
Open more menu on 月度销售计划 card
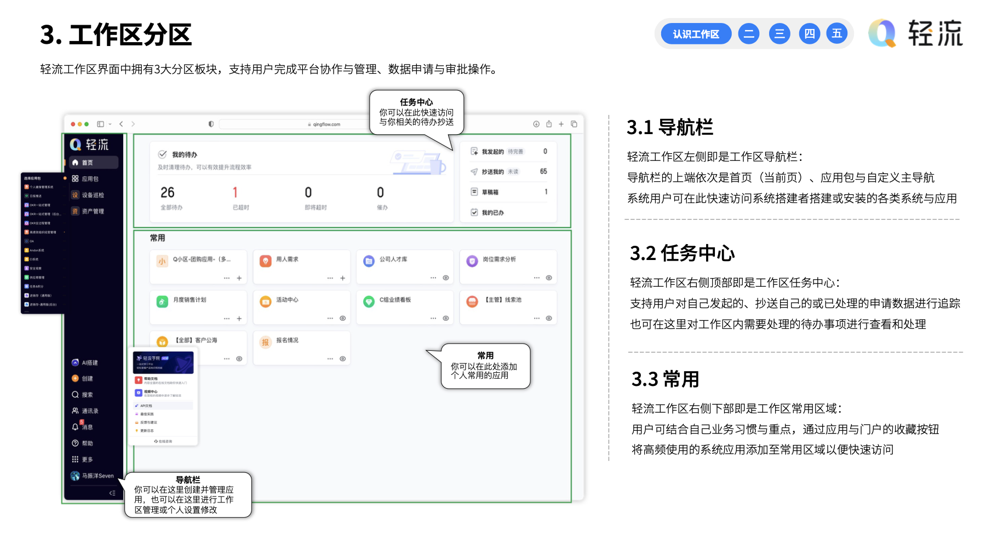pos(227,319)
